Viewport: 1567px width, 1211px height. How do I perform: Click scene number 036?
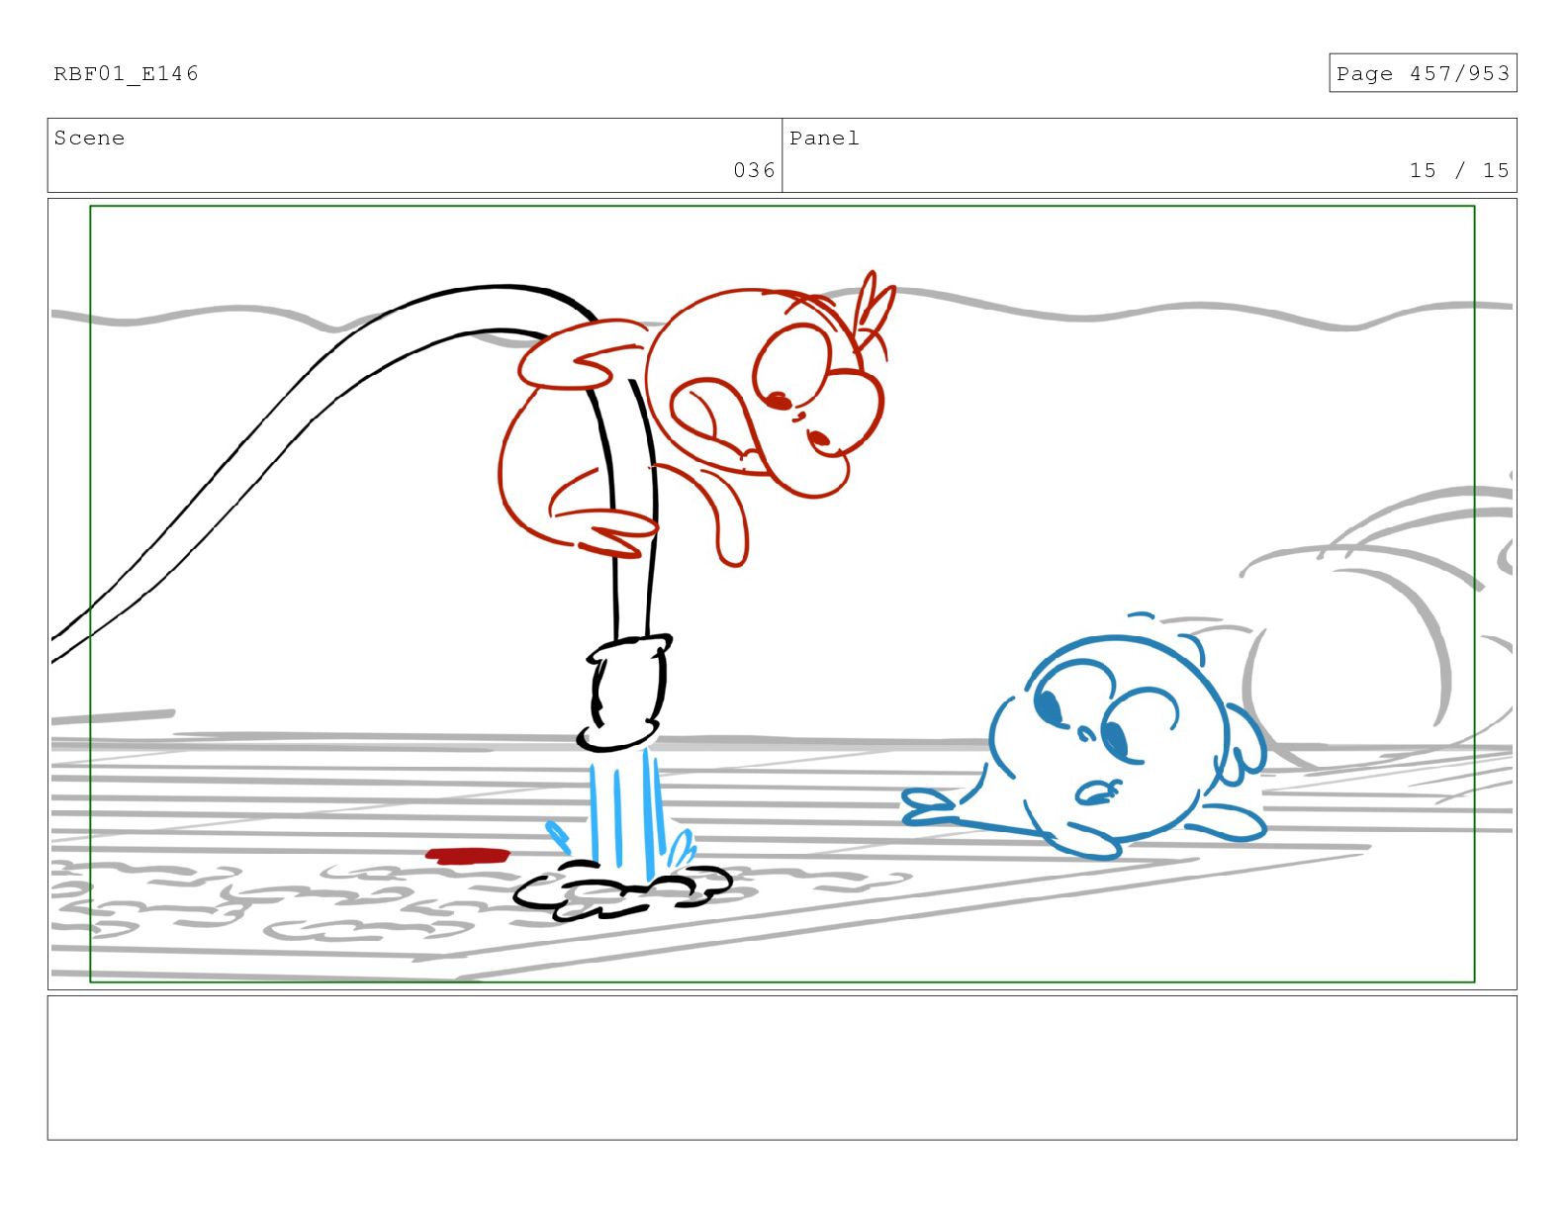coord(754,170)
